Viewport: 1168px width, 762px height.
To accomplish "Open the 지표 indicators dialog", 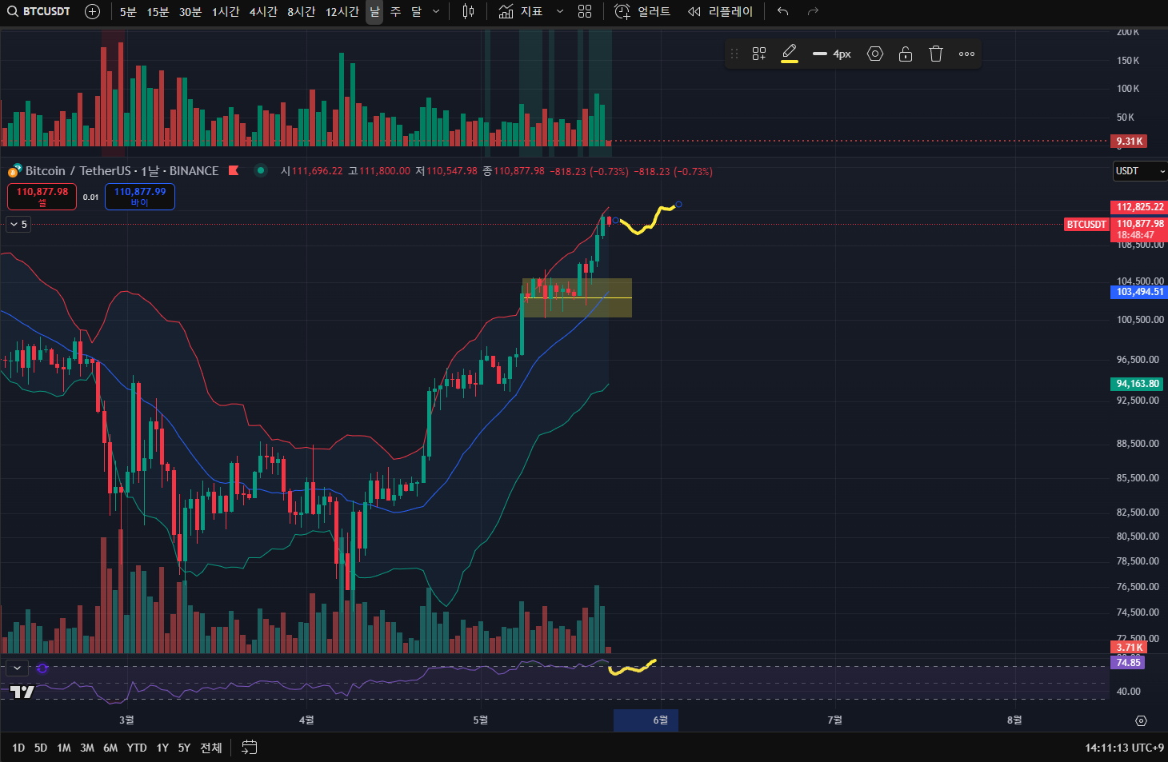I will pyautogui.click(x=521, y=11).
